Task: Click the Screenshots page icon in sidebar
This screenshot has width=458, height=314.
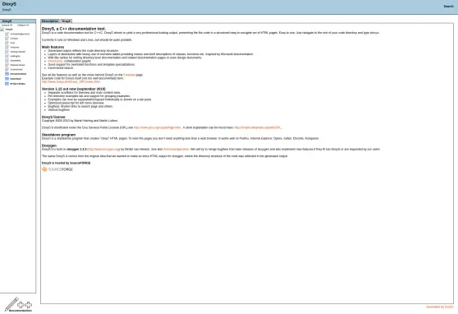Action: tap(7, 69)
